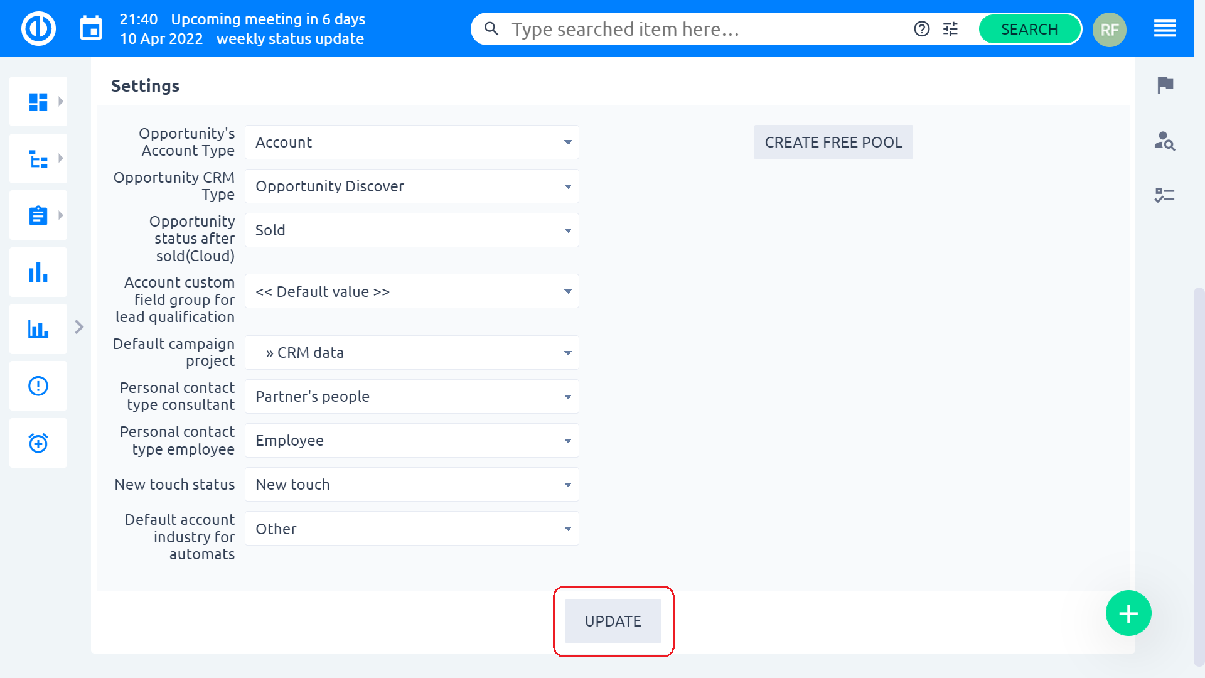Open the Opportunity's Account Type dropdown
This screenshot has width=1205, height=678.
[412, 143]
